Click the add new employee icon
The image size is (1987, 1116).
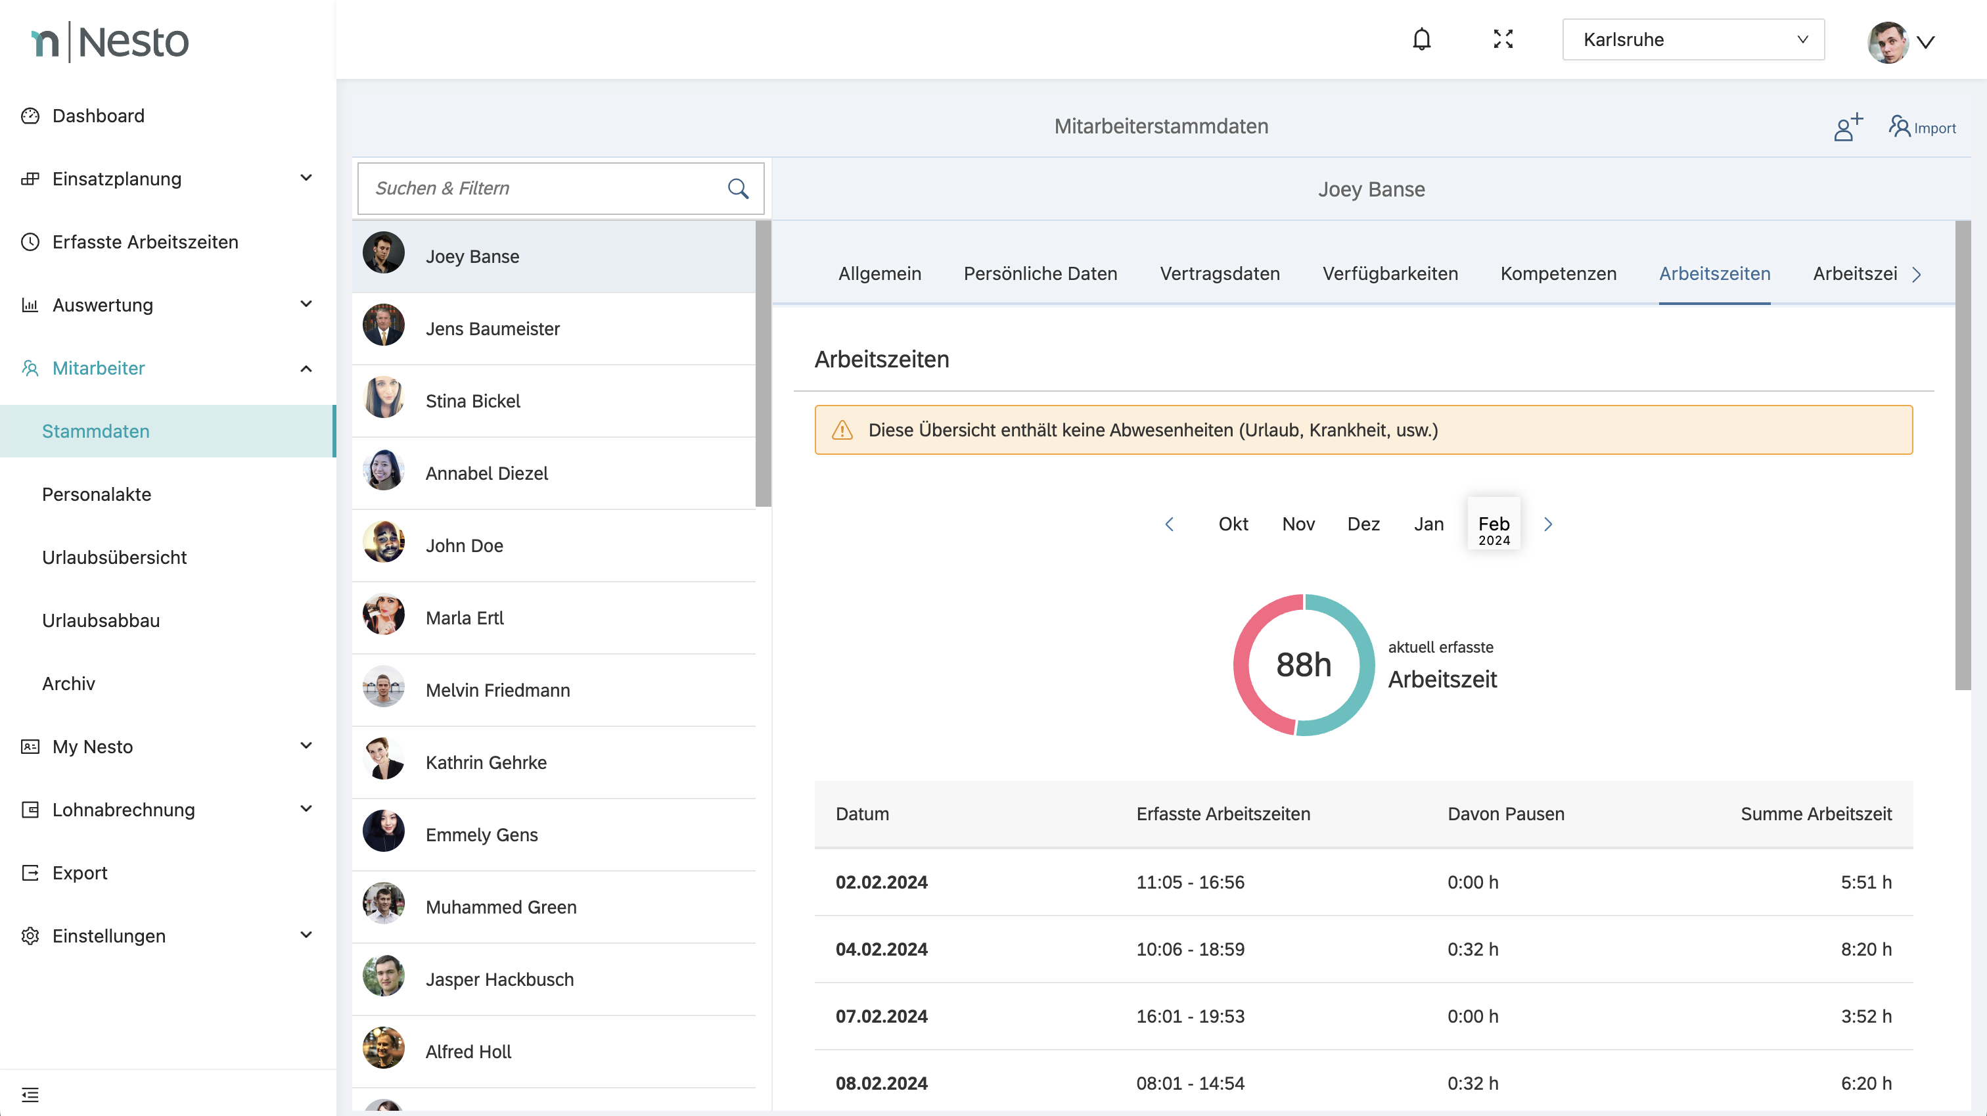1848,128
